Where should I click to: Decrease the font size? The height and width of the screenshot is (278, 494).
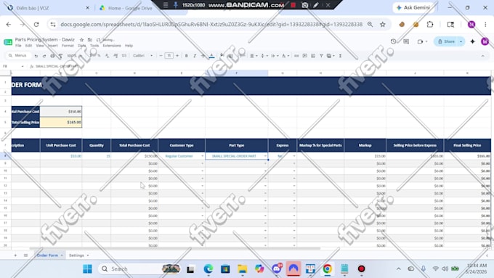point(161,56)
